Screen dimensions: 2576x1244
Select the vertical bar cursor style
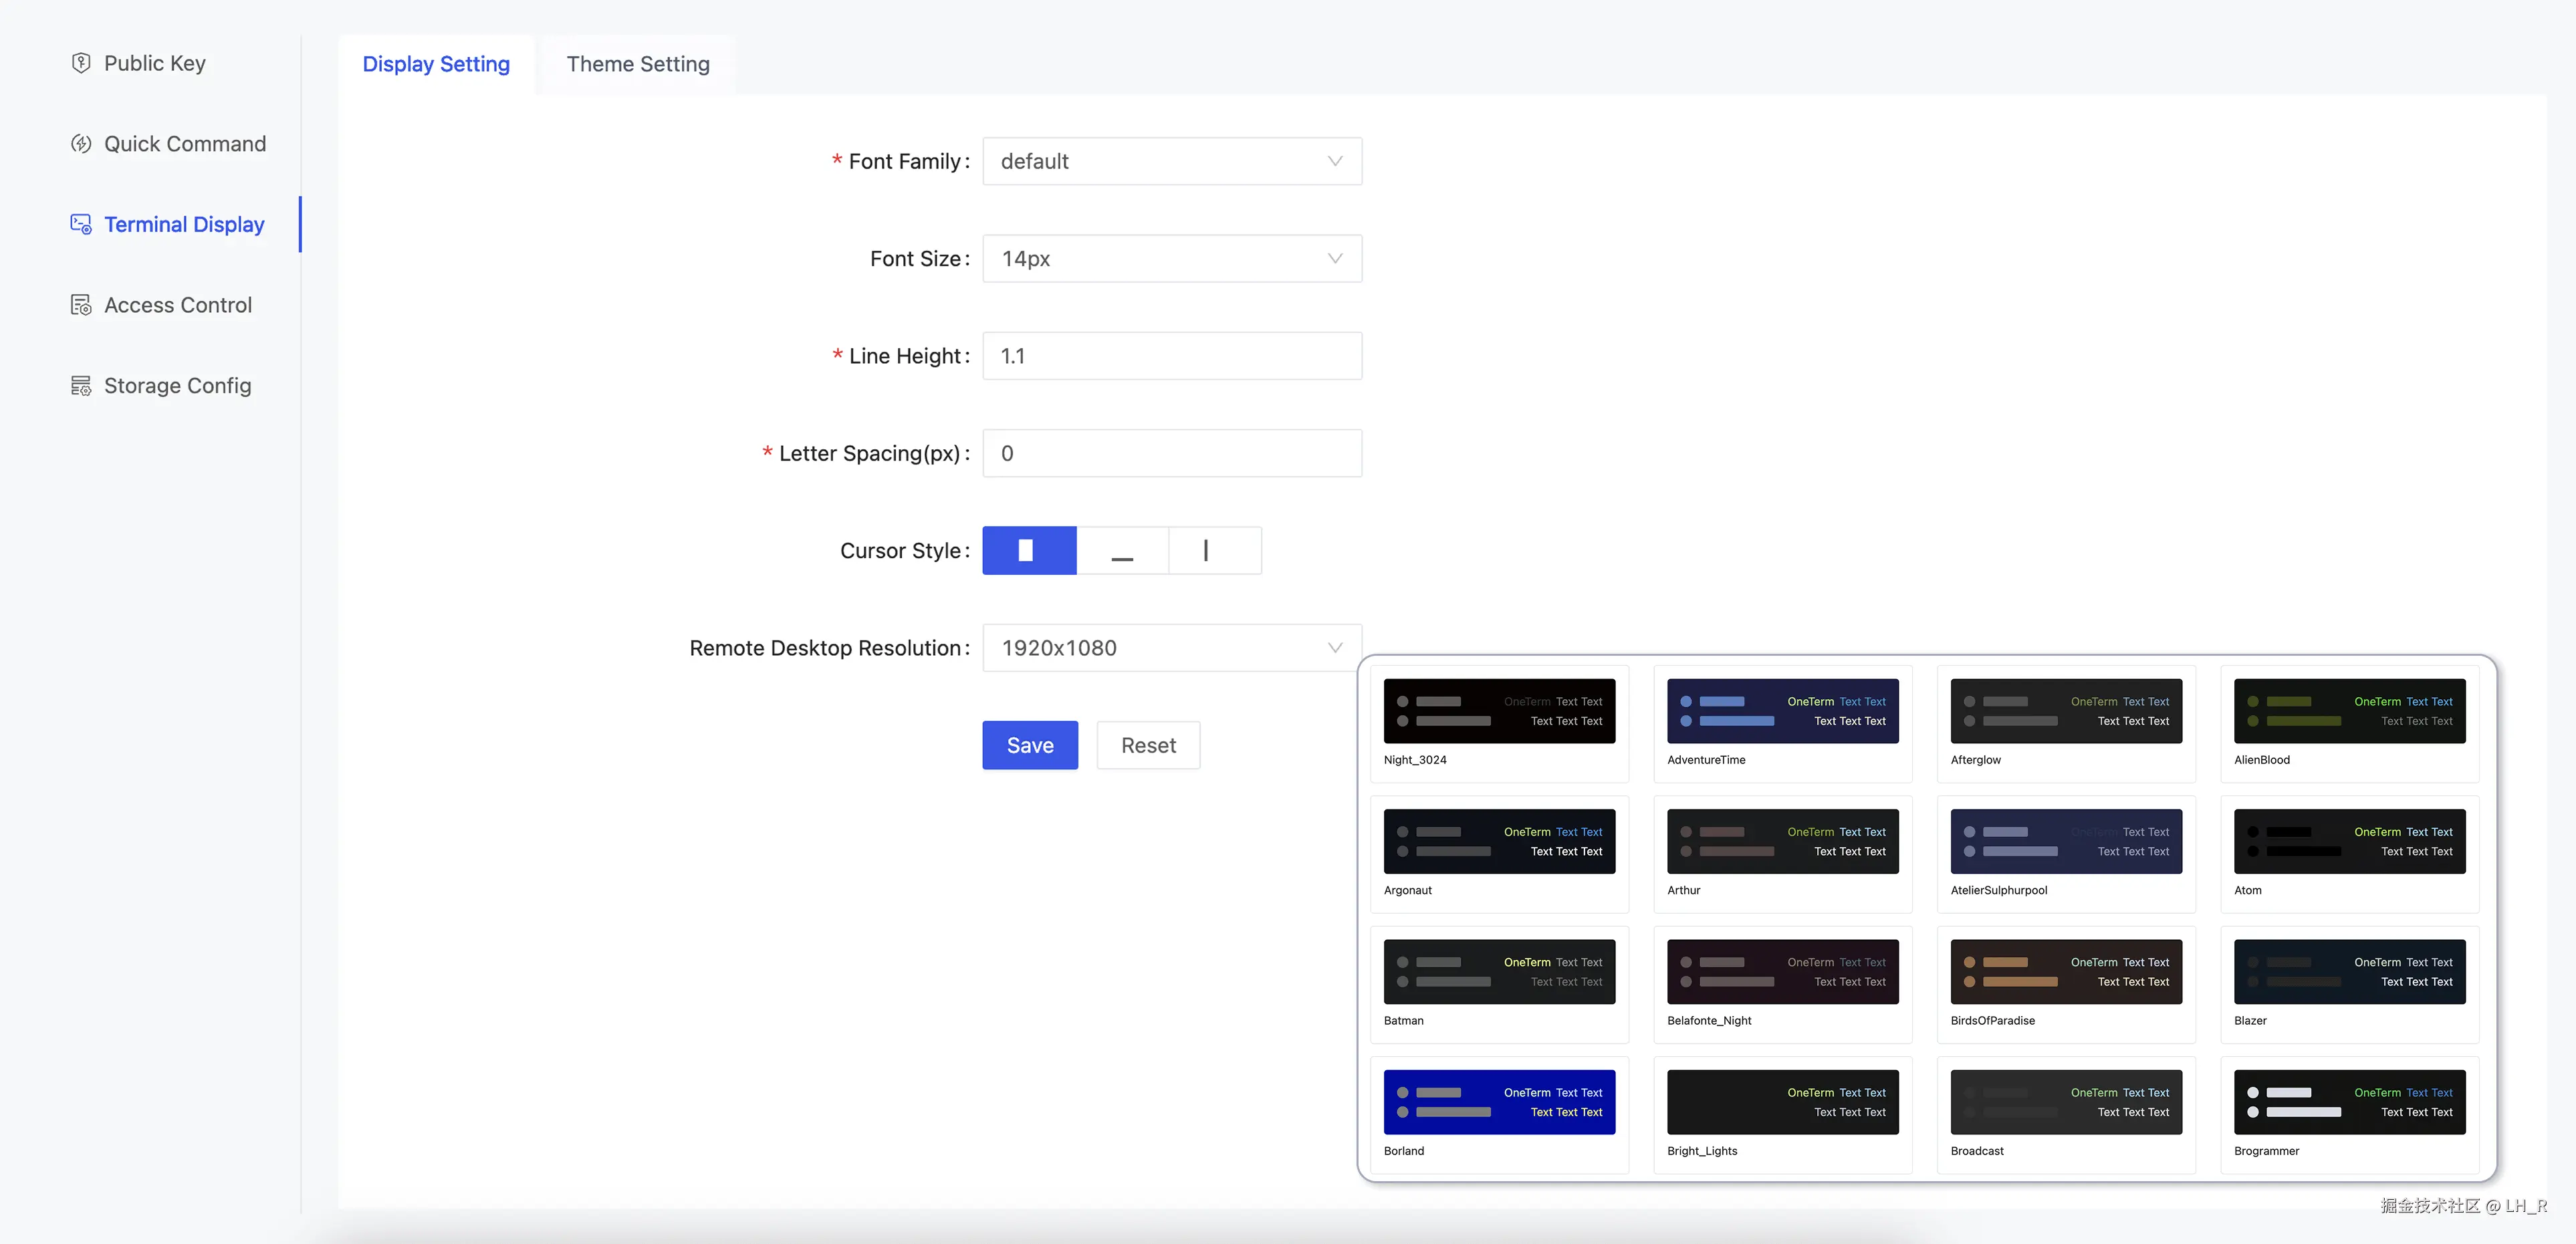tap(1214, 550)
